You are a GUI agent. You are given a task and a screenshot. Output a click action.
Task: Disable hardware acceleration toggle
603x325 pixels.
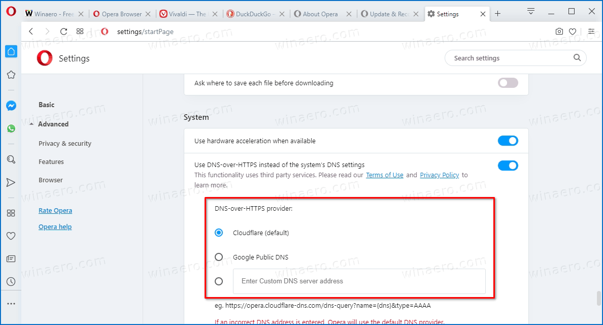coord(508,141)
